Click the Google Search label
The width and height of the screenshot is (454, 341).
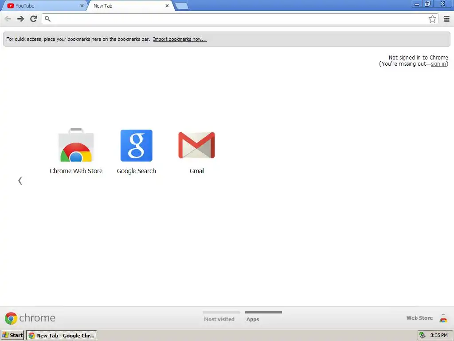tap(137, 171)
